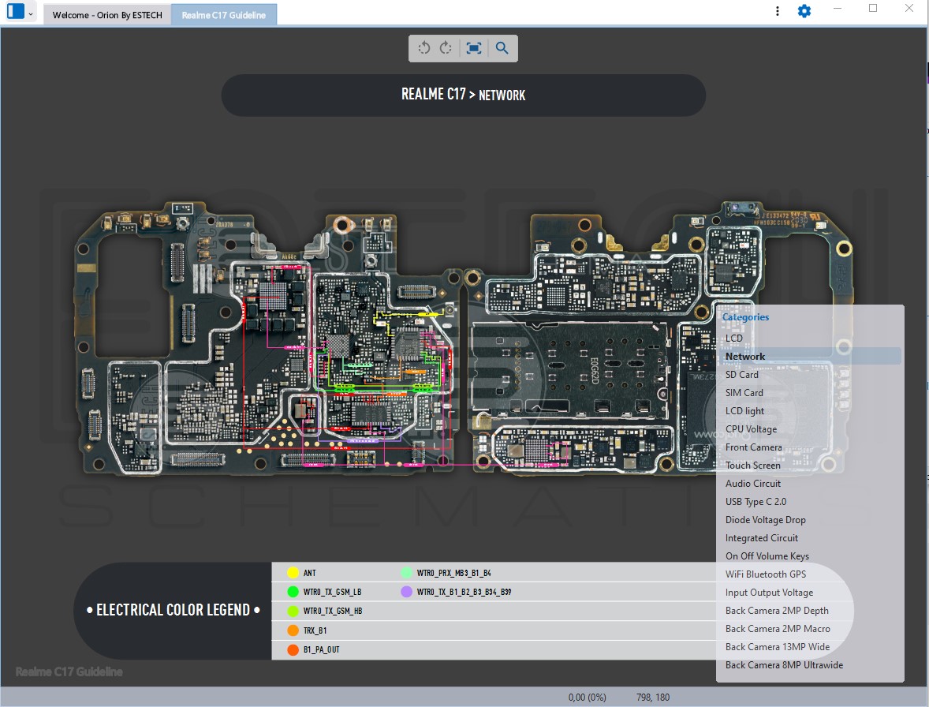929x707 pixels.
Task: Click the yellow ANT legend swatch
Action: [293, 573]
